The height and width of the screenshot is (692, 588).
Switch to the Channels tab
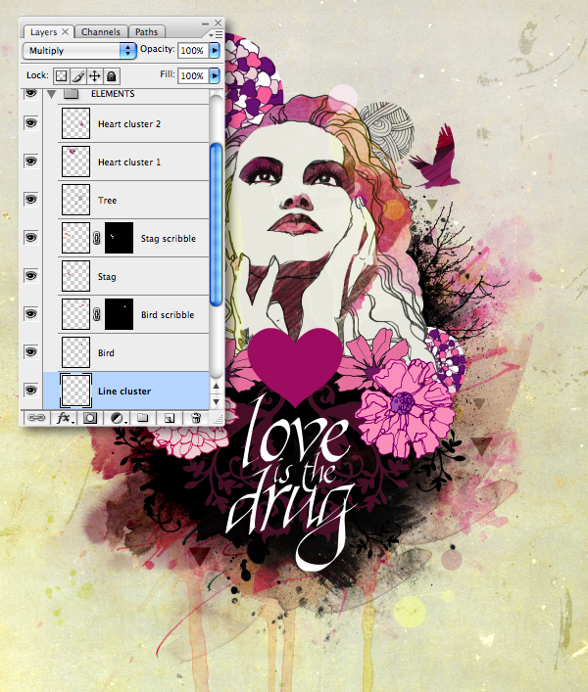coord(101,31)
